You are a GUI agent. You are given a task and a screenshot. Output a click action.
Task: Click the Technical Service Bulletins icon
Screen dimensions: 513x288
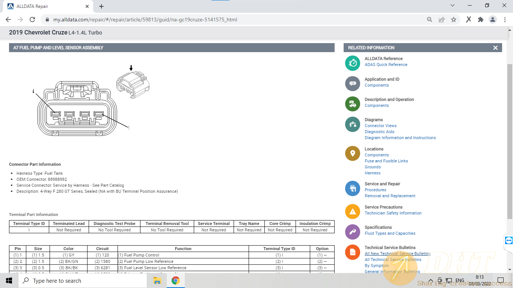353,252
